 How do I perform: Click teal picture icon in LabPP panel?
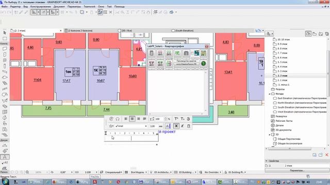point(196,53)
